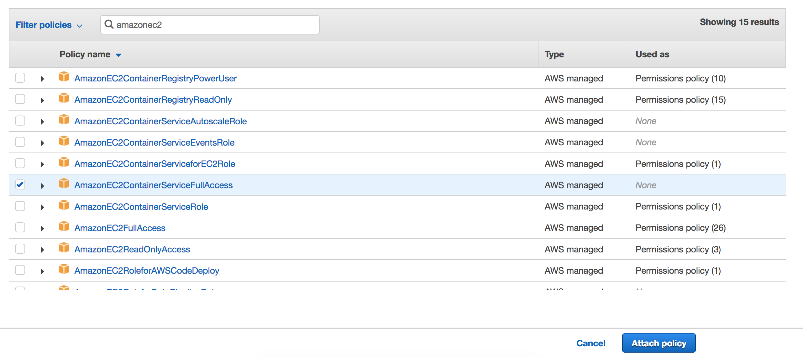
Task: Expand the AmazonEC2RoleforAWSCodeDeploy row details
Action: [x=42, y=272]
